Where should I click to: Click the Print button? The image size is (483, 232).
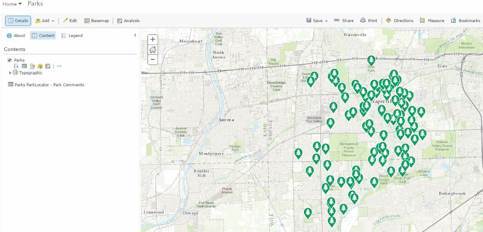click(x=369, y=21)
